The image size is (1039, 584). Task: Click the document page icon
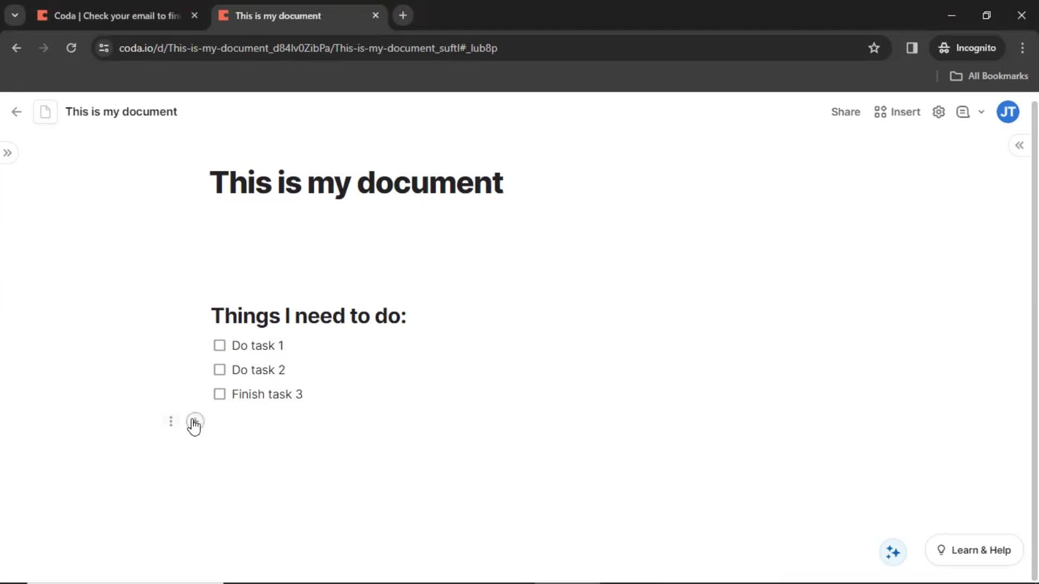(x=45, y=111)
